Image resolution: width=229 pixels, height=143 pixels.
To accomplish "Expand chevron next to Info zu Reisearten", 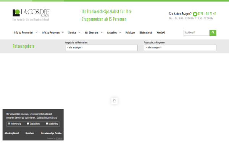I will pyautogui.click(x=37, y=32).
